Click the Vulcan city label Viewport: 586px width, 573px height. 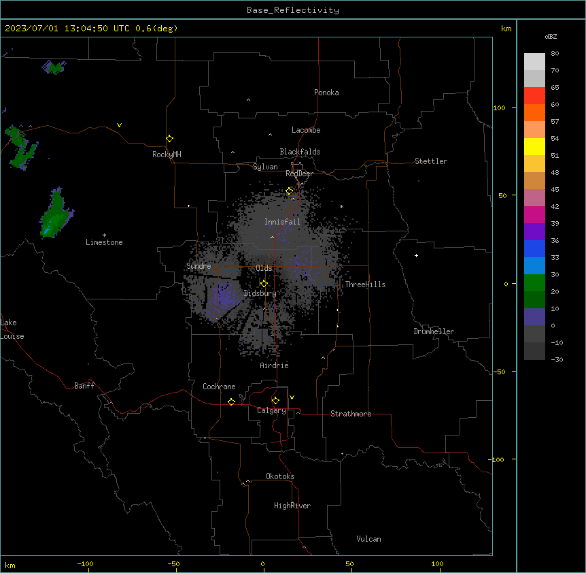[x=368, y=539]
